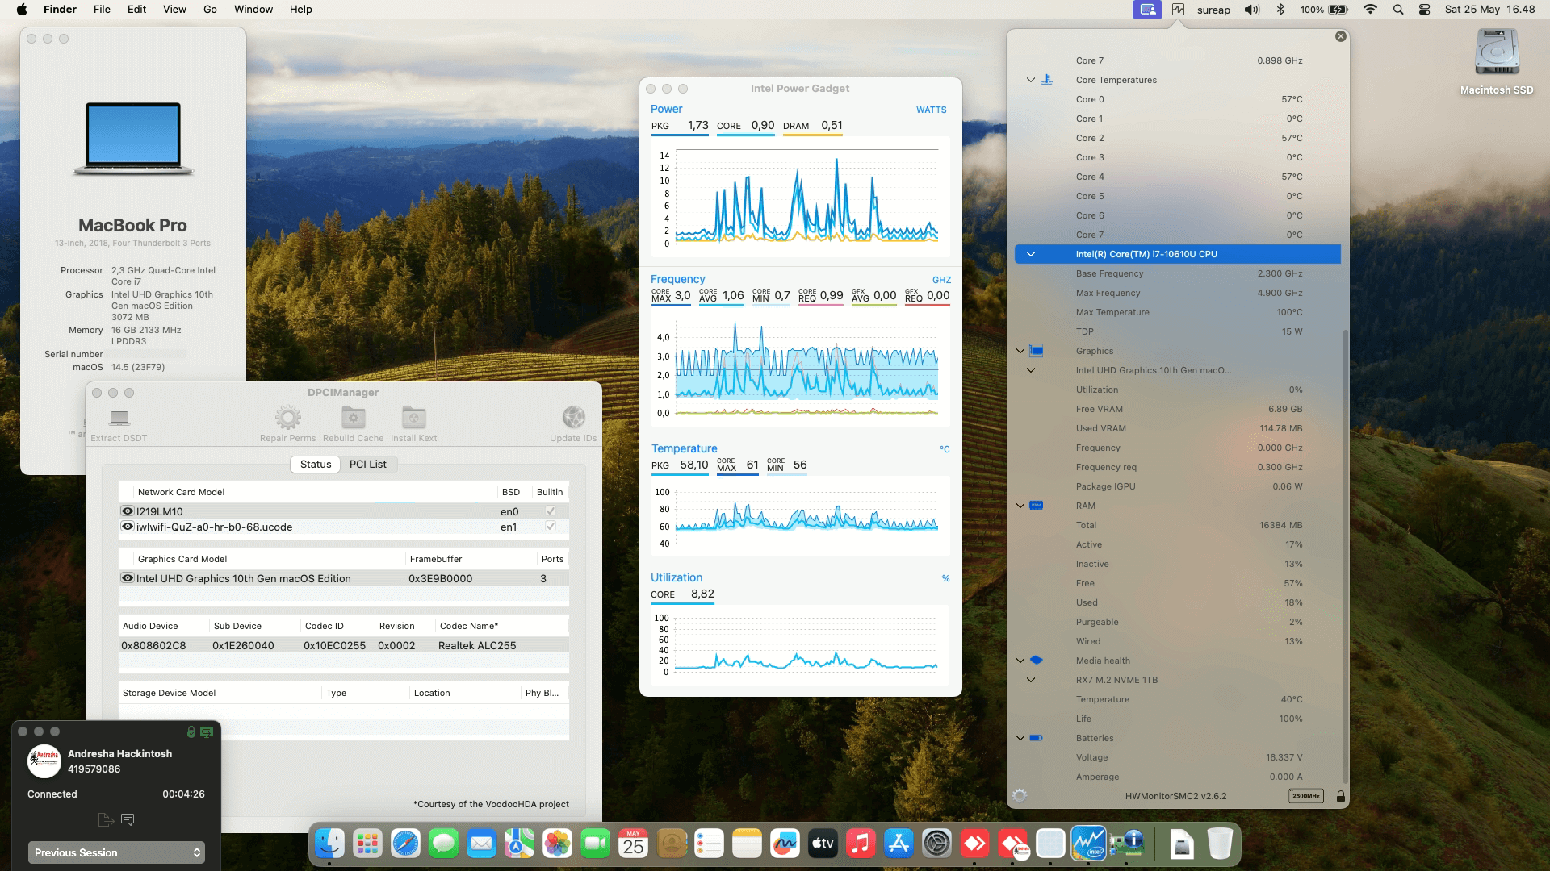Collapse the RX7 M.2 NVME 1TB subsection
This screenshot has width=1550, height=871.
tap(1030, 680)
